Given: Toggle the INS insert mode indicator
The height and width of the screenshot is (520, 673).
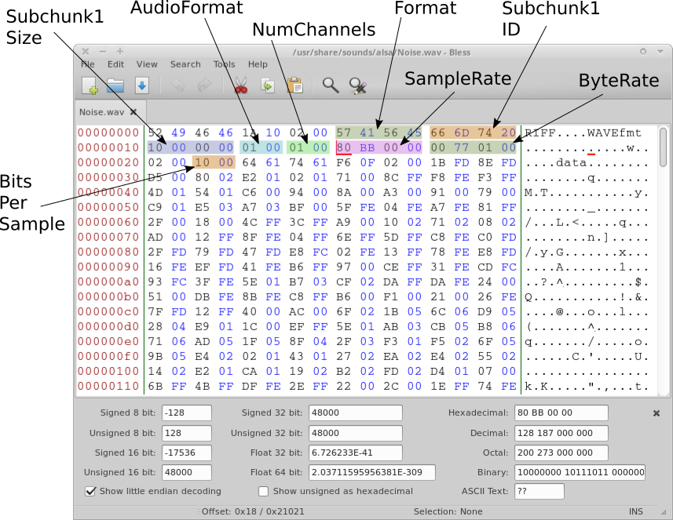Looking at the screenshot, I should (x=636, y=511).
